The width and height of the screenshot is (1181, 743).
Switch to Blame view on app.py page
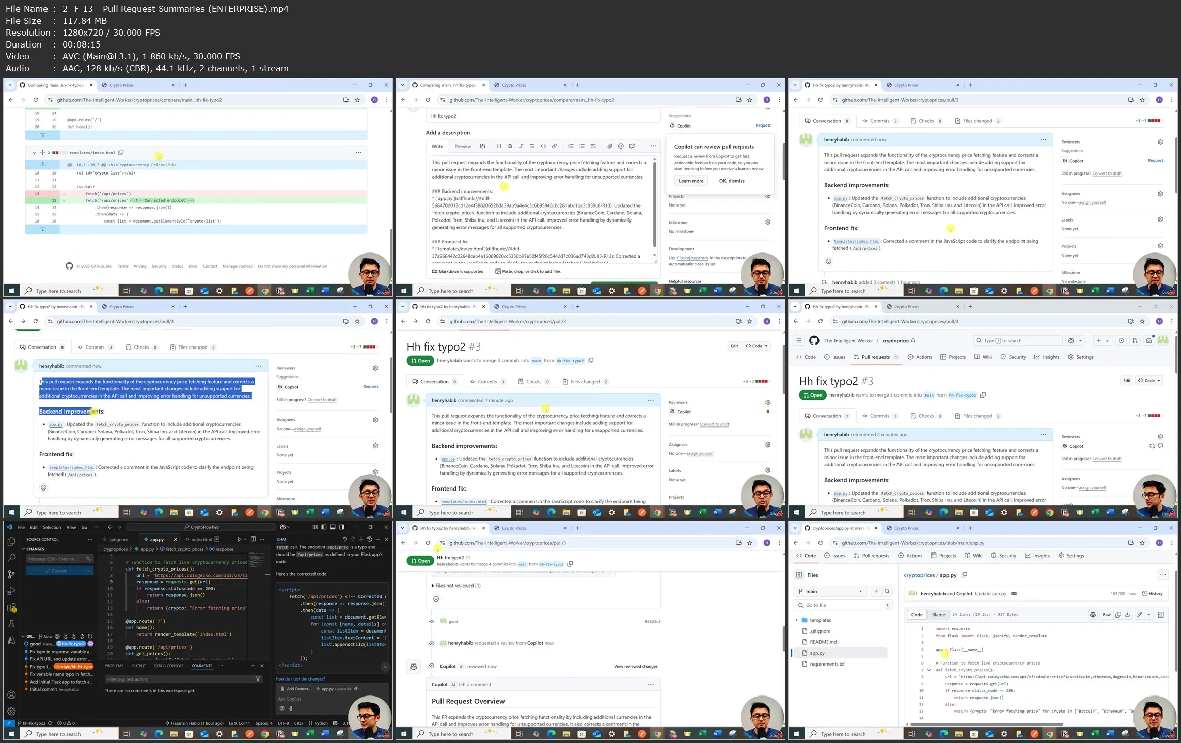click(938, 615)
